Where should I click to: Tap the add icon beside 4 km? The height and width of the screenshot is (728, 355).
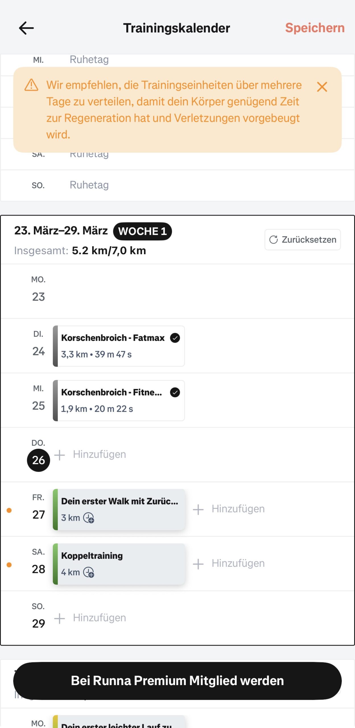89,572
